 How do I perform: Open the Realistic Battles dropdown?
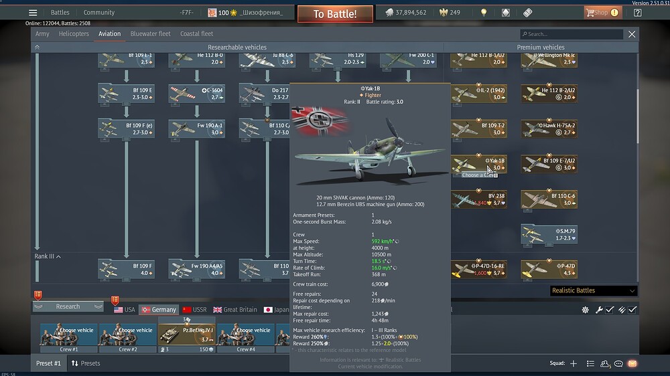pos(593,291)
